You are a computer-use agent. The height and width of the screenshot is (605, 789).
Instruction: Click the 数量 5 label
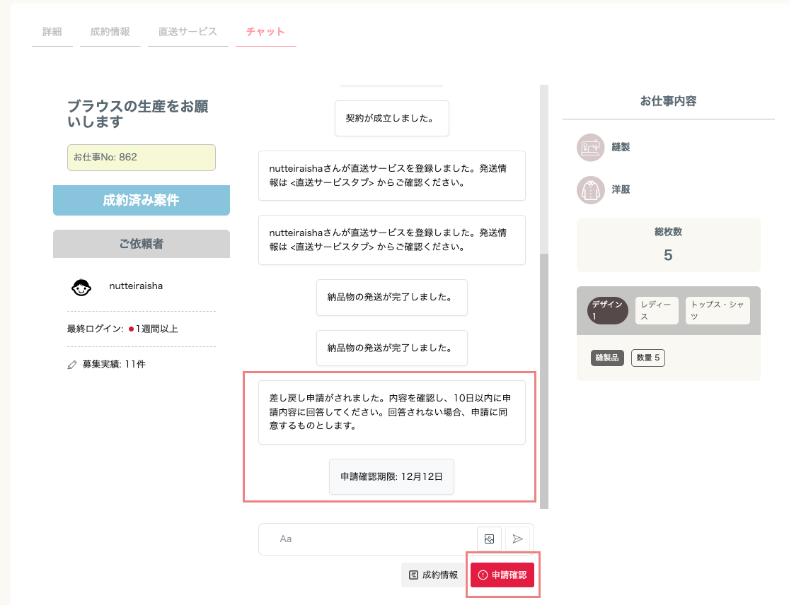648,358
